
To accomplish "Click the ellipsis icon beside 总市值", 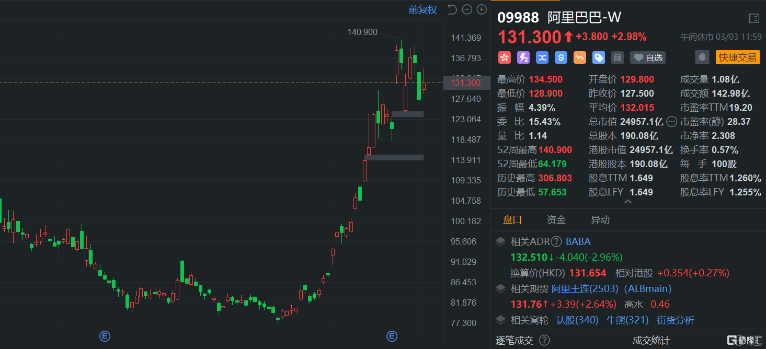I will coord(671,122).
